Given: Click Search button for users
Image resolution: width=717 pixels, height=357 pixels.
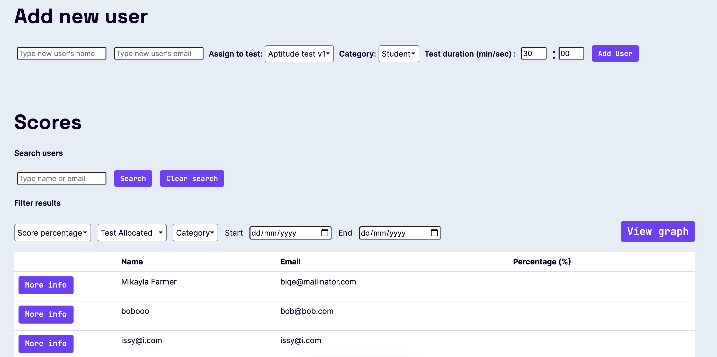Looking at the screenshot, I should (x=133, y=178).
